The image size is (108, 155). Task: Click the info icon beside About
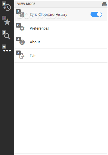(x=22, y=42)
